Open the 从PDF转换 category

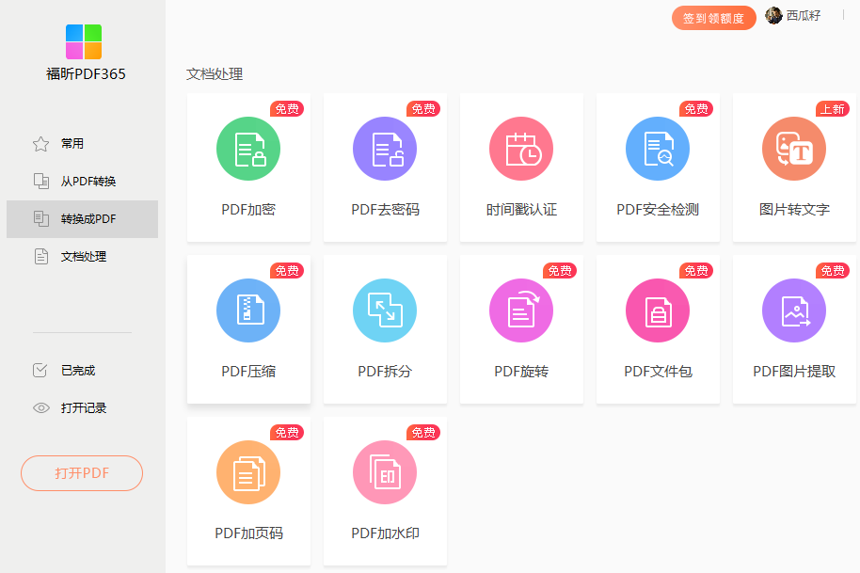tap(82, 182)
